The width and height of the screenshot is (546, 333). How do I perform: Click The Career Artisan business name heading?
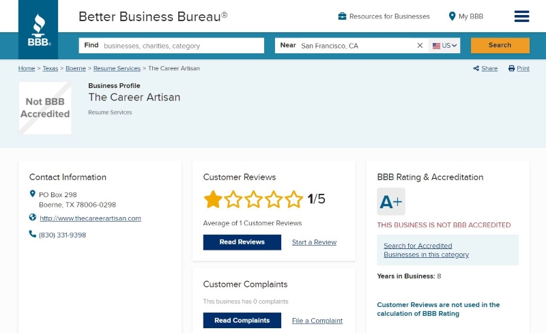click(134, 97)
